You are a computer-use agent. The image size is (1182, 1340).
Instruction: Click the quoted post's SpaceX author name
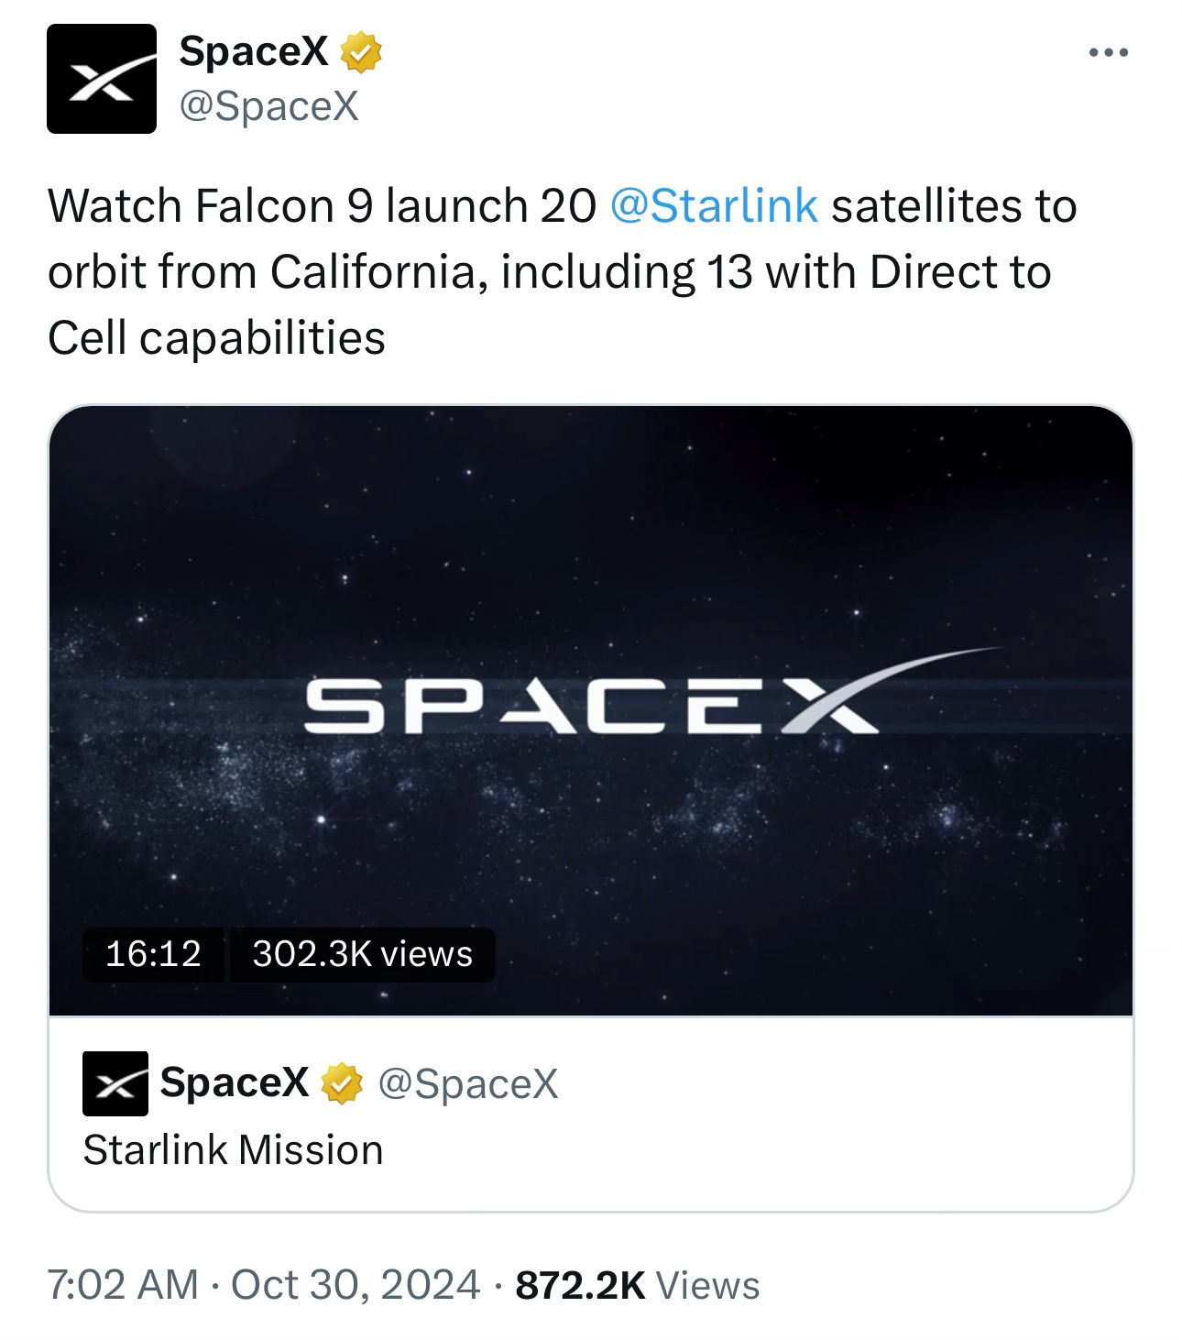(x=235, y=1082)
